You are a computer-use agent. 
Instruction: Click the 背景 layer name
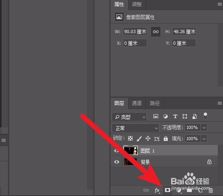coord(145,162)
